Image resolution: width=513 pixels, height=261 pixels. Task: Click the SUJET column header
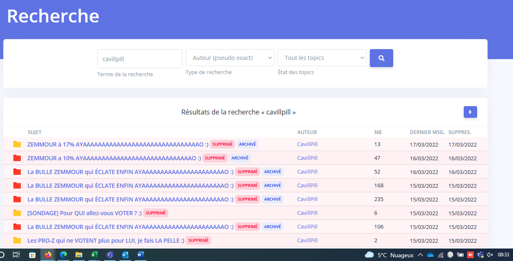point(35,132)
